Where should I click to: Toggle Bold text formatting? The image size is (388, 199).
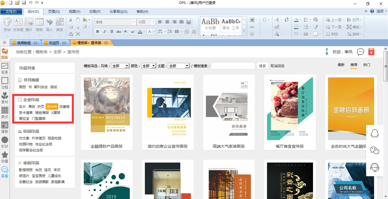tap(98, 32)
